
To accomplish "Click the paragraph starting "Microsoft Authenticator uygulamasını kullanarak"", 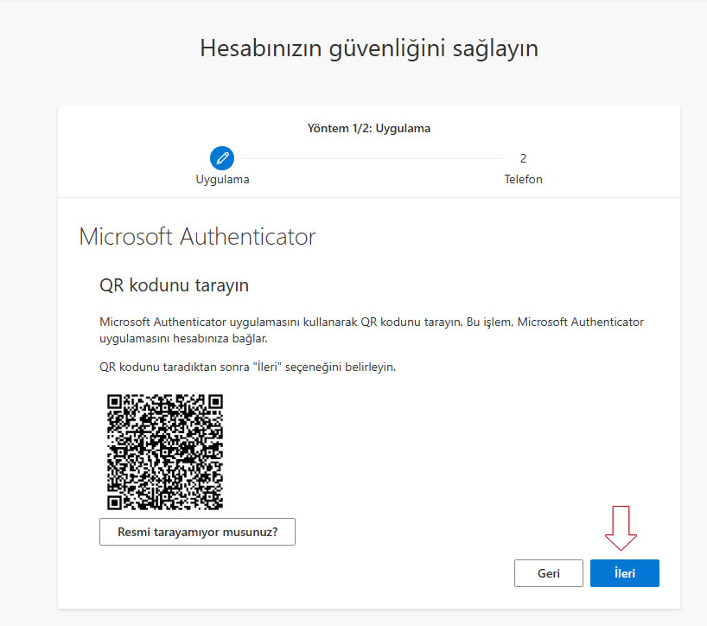I will (372, 330).
